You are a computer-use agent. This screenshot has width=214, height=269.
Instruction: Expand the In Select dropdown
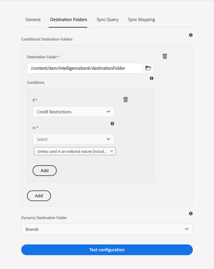(x=73, y=139)
